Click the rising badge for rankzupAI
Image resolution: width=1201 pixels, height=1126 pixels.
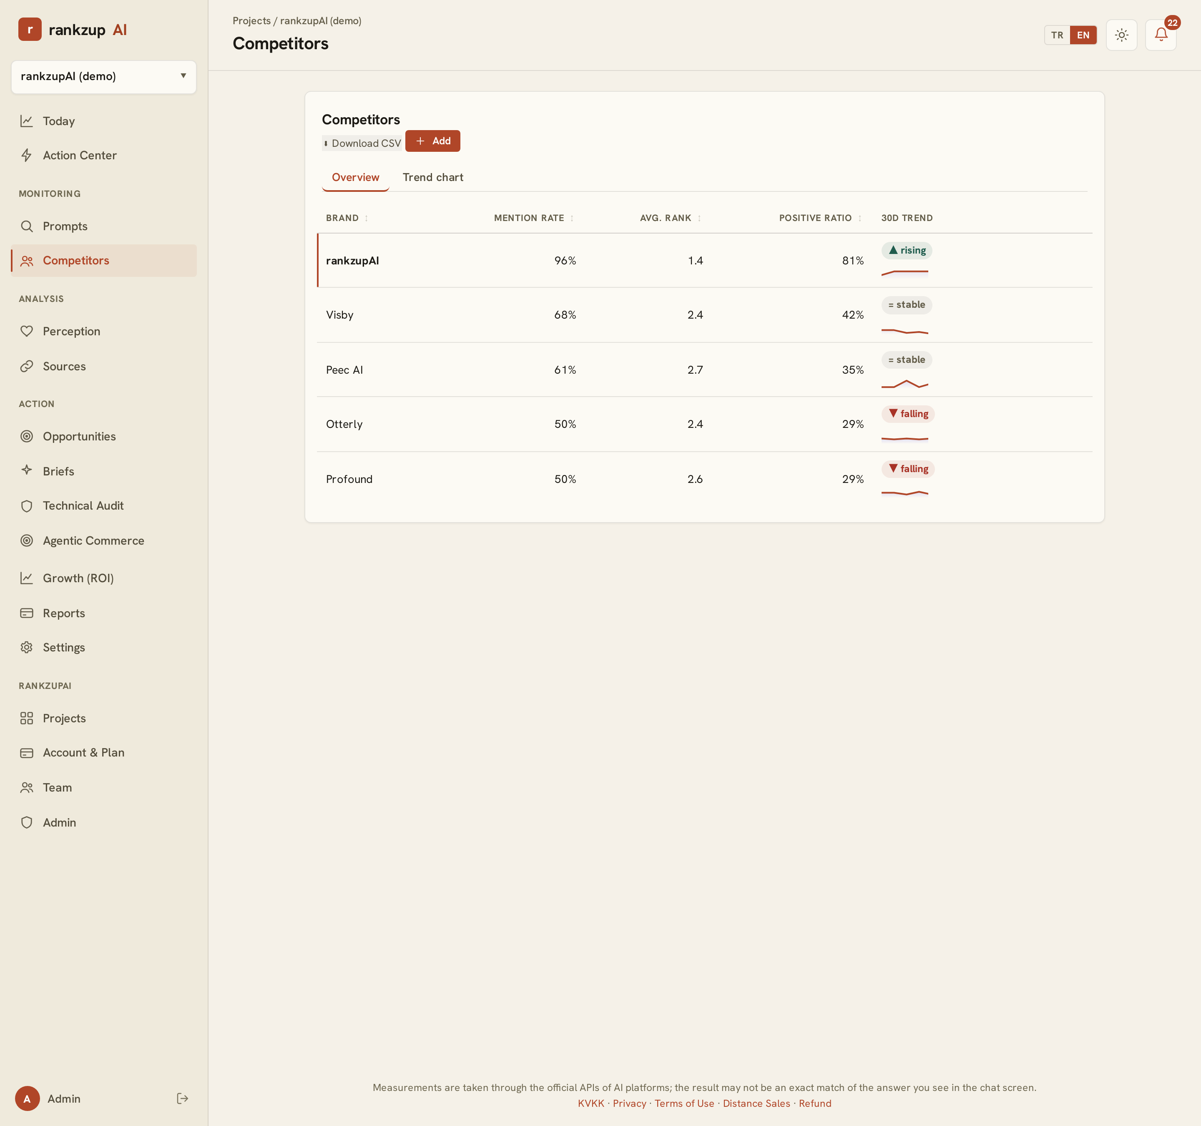tap(907, 250)
